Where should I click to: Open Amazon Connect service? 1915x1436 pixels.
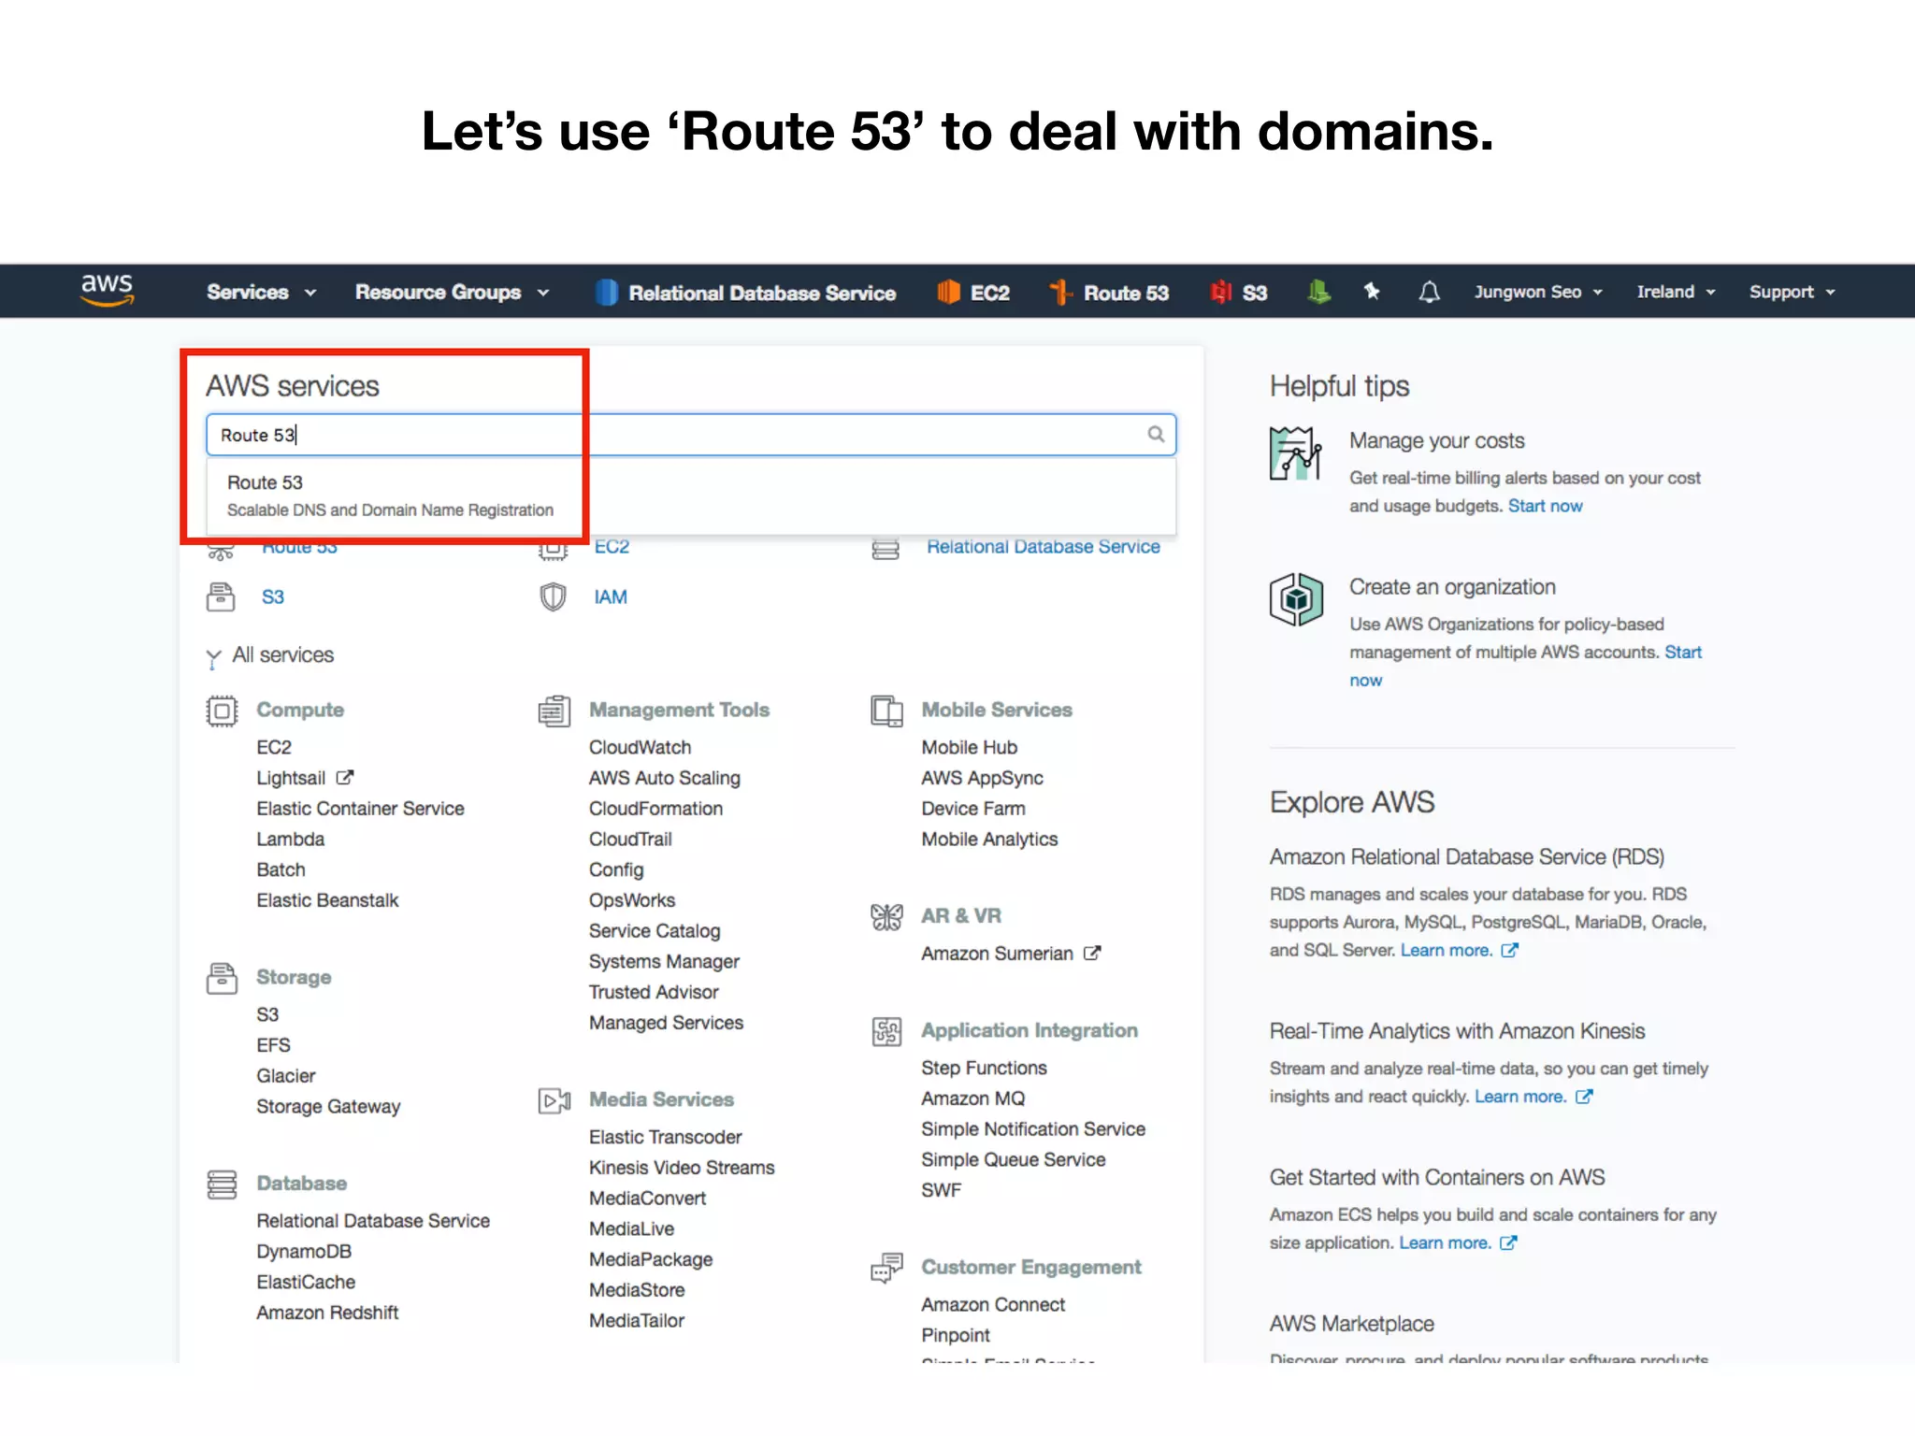(993, 1304)
